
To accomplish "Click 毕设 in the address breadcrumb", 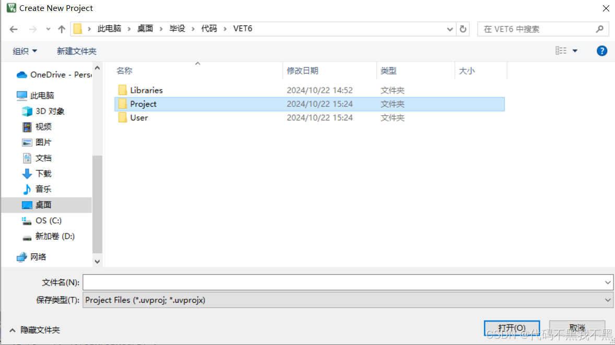I will tap(178, 29).
